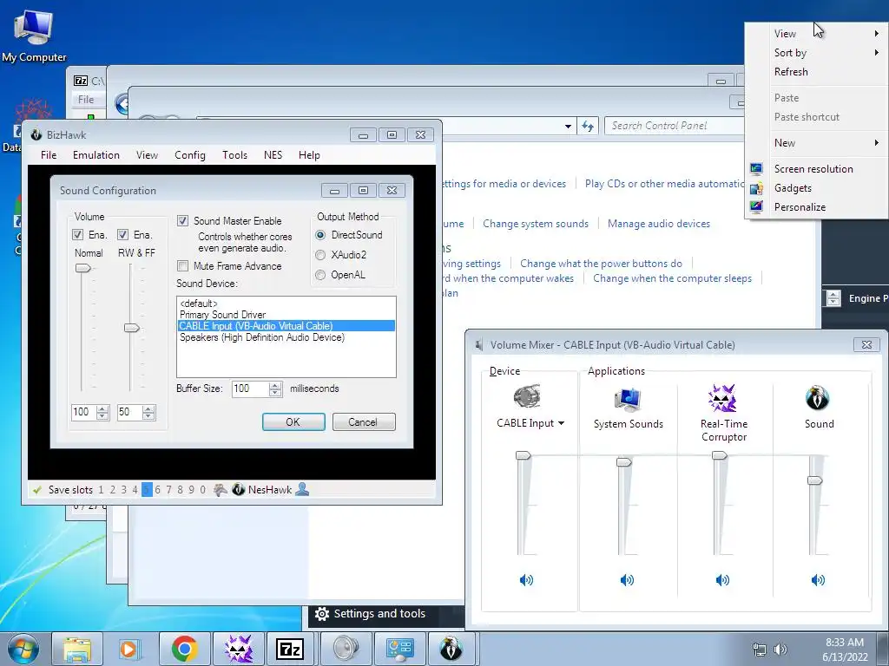This screenshot has width=889, height=666.
Task: Switch to Control Panel taskbar icon
Action: 399,649
